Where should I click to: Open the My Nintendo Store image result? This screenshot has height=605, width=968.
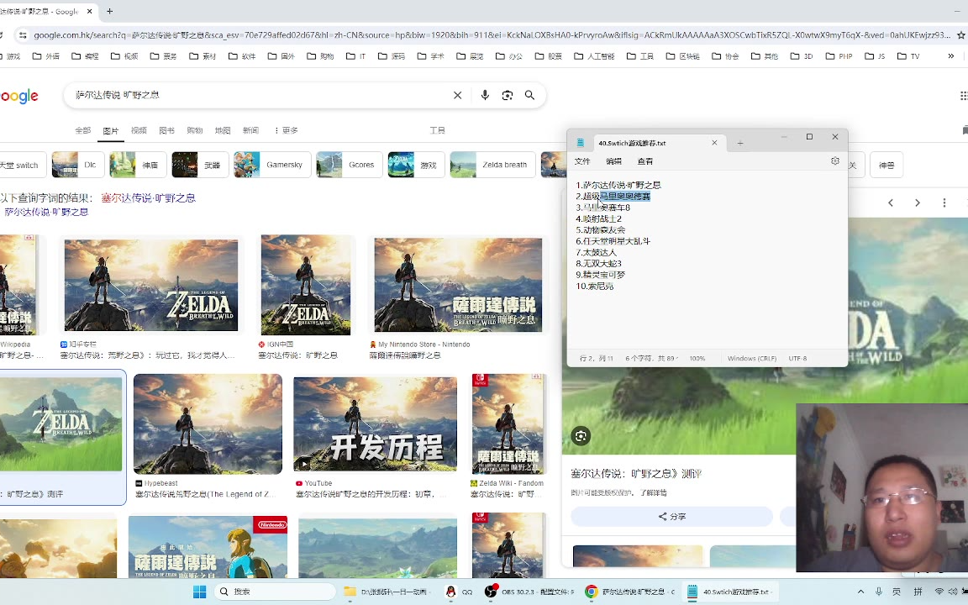point(458,285)
